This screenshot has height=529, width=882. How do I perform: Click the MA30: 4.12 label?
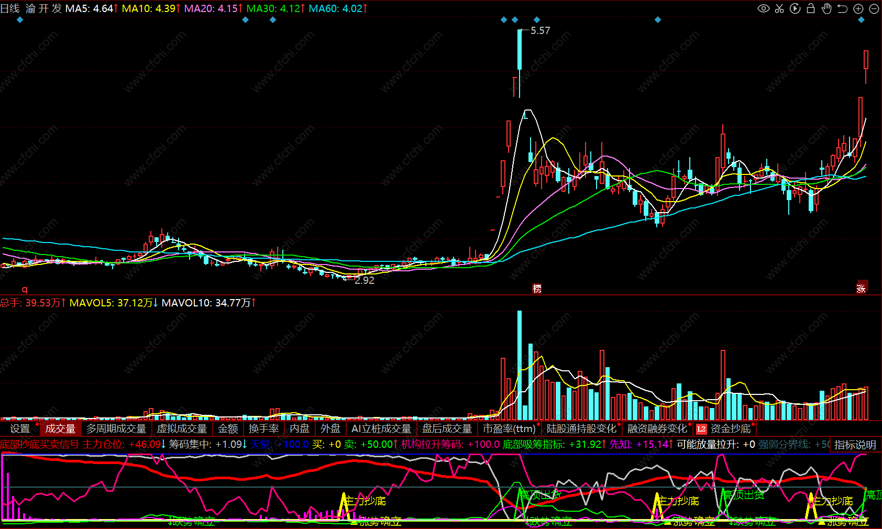pos(275,8)
